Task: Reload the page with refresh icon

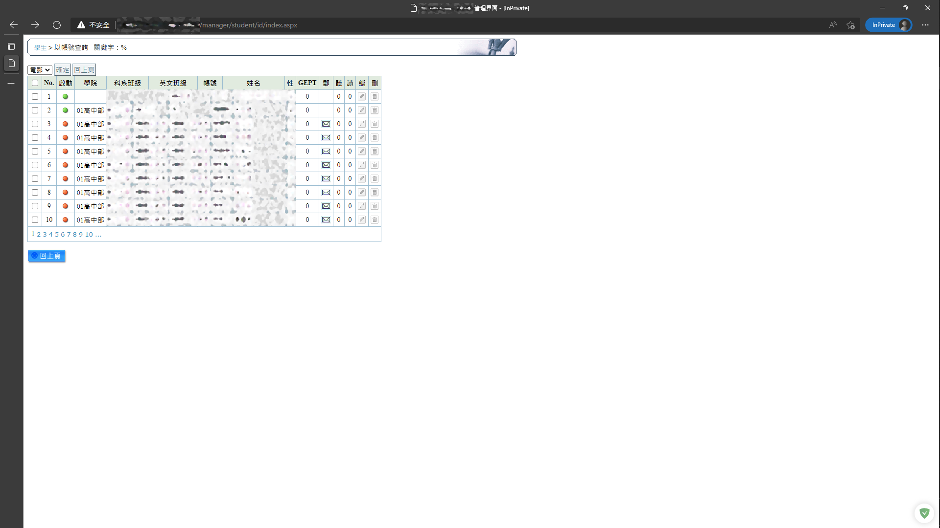Action: click(x=57, y=25)
